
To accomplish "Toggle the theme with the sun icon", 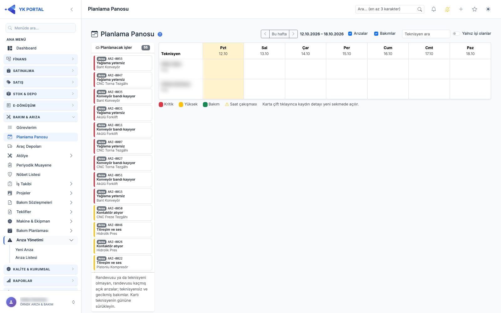I will click(x=488, y=9).
